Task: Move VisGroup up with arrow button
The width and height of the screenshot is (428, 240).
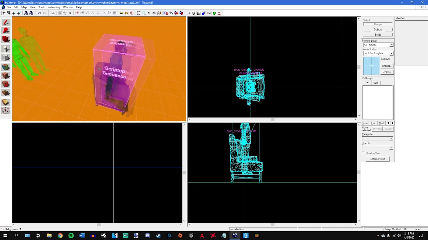Action: coord(389,123)
